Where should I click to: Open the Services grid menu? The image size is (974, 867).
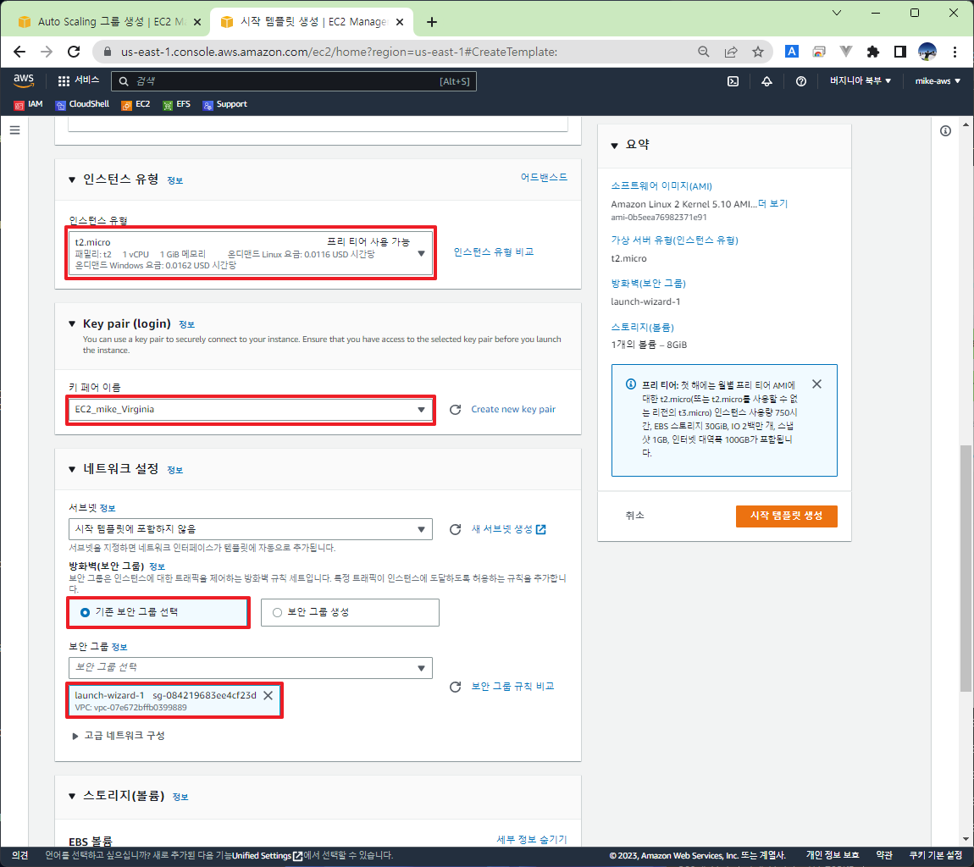[x=78, y=80]
